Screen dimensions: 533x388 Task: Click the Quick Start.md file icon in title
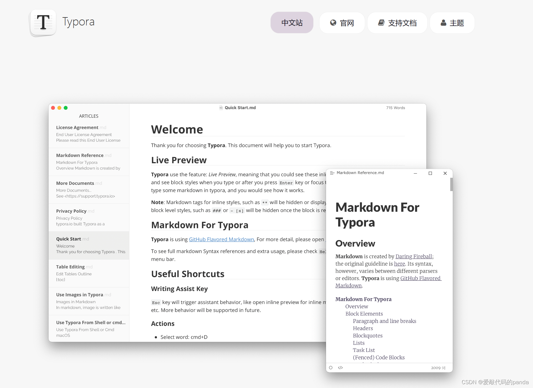[x=221, y=108]
